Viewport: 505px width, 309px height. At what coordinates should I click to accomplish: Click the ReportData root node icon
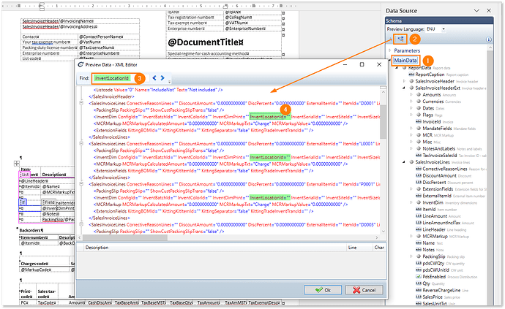(x=404, y=68)
